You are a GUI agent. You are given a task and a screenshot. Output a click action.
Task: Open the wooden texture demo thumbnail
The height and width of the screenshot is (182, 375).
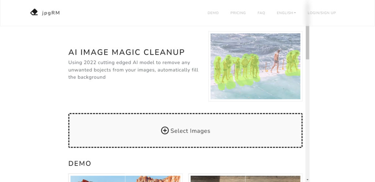tap(245, 179)
